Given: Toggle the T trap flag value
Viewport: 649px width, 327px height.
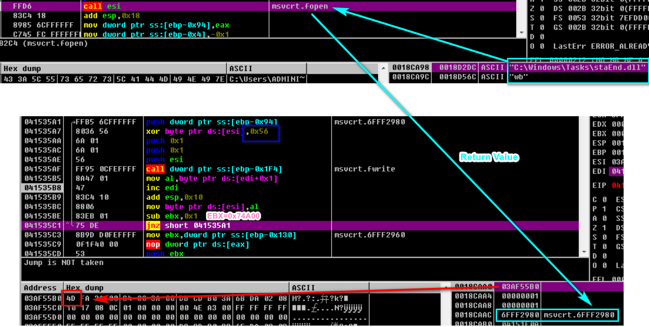Looking at the screenshot, I should (604, 247).
